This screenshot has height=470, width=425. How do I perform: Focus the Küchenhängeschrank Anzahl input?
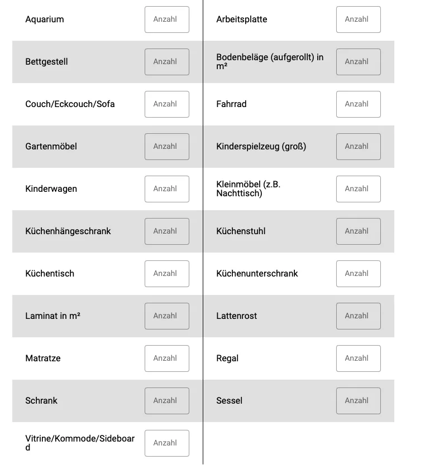coord(166,231)
